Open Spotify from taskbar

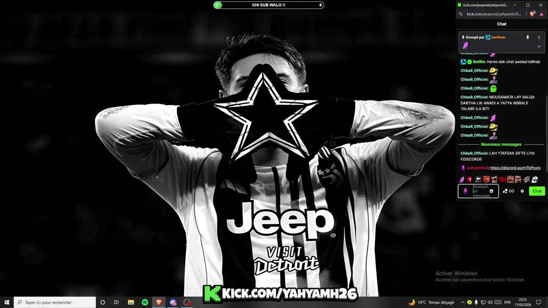point(145,302)
